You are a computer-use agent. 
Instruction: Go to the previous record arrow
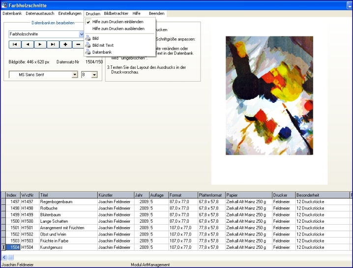[28, 45]
